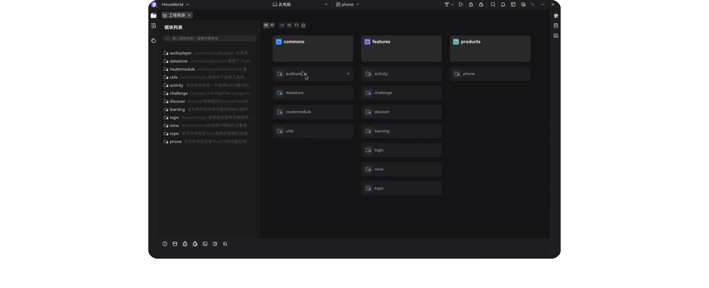Open the Notifications bell icon

pos(503,4)
